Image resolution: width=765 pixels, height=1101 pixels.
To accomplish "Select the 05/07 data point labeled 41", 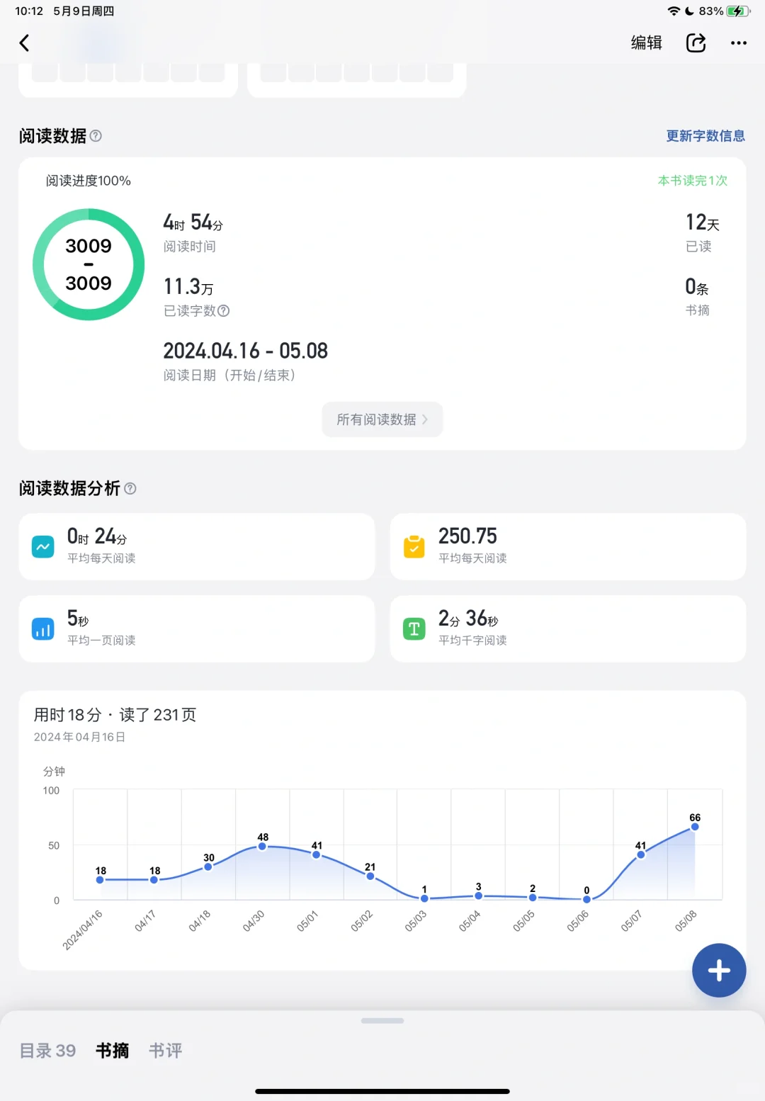I will coord(641,854).
